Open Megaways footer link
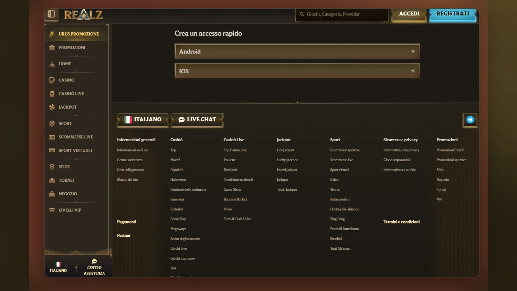This screenshot has width=517, height=291. pyautogui.click(x=178, y=229)
